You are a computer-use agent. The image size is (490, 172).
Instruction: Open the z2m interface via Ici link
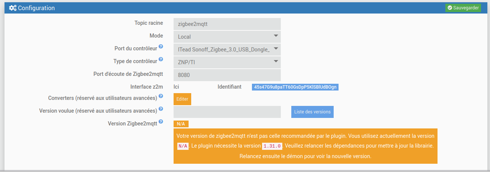[x=176, y=87]
